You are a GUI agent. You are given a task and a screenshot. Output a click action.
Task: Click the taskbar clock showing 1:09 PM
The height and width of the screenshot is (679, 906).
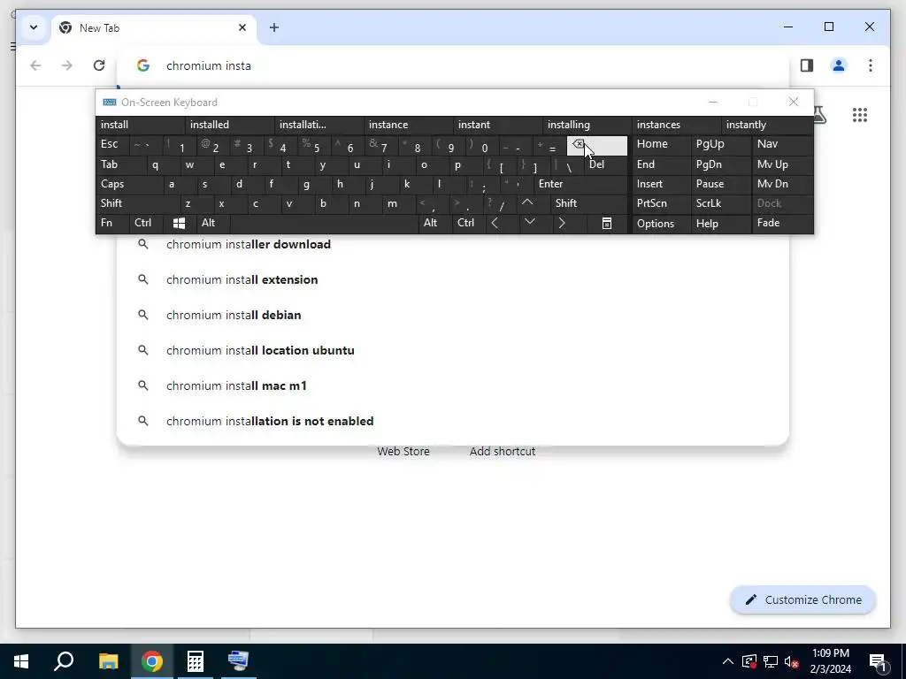(830, 661)
